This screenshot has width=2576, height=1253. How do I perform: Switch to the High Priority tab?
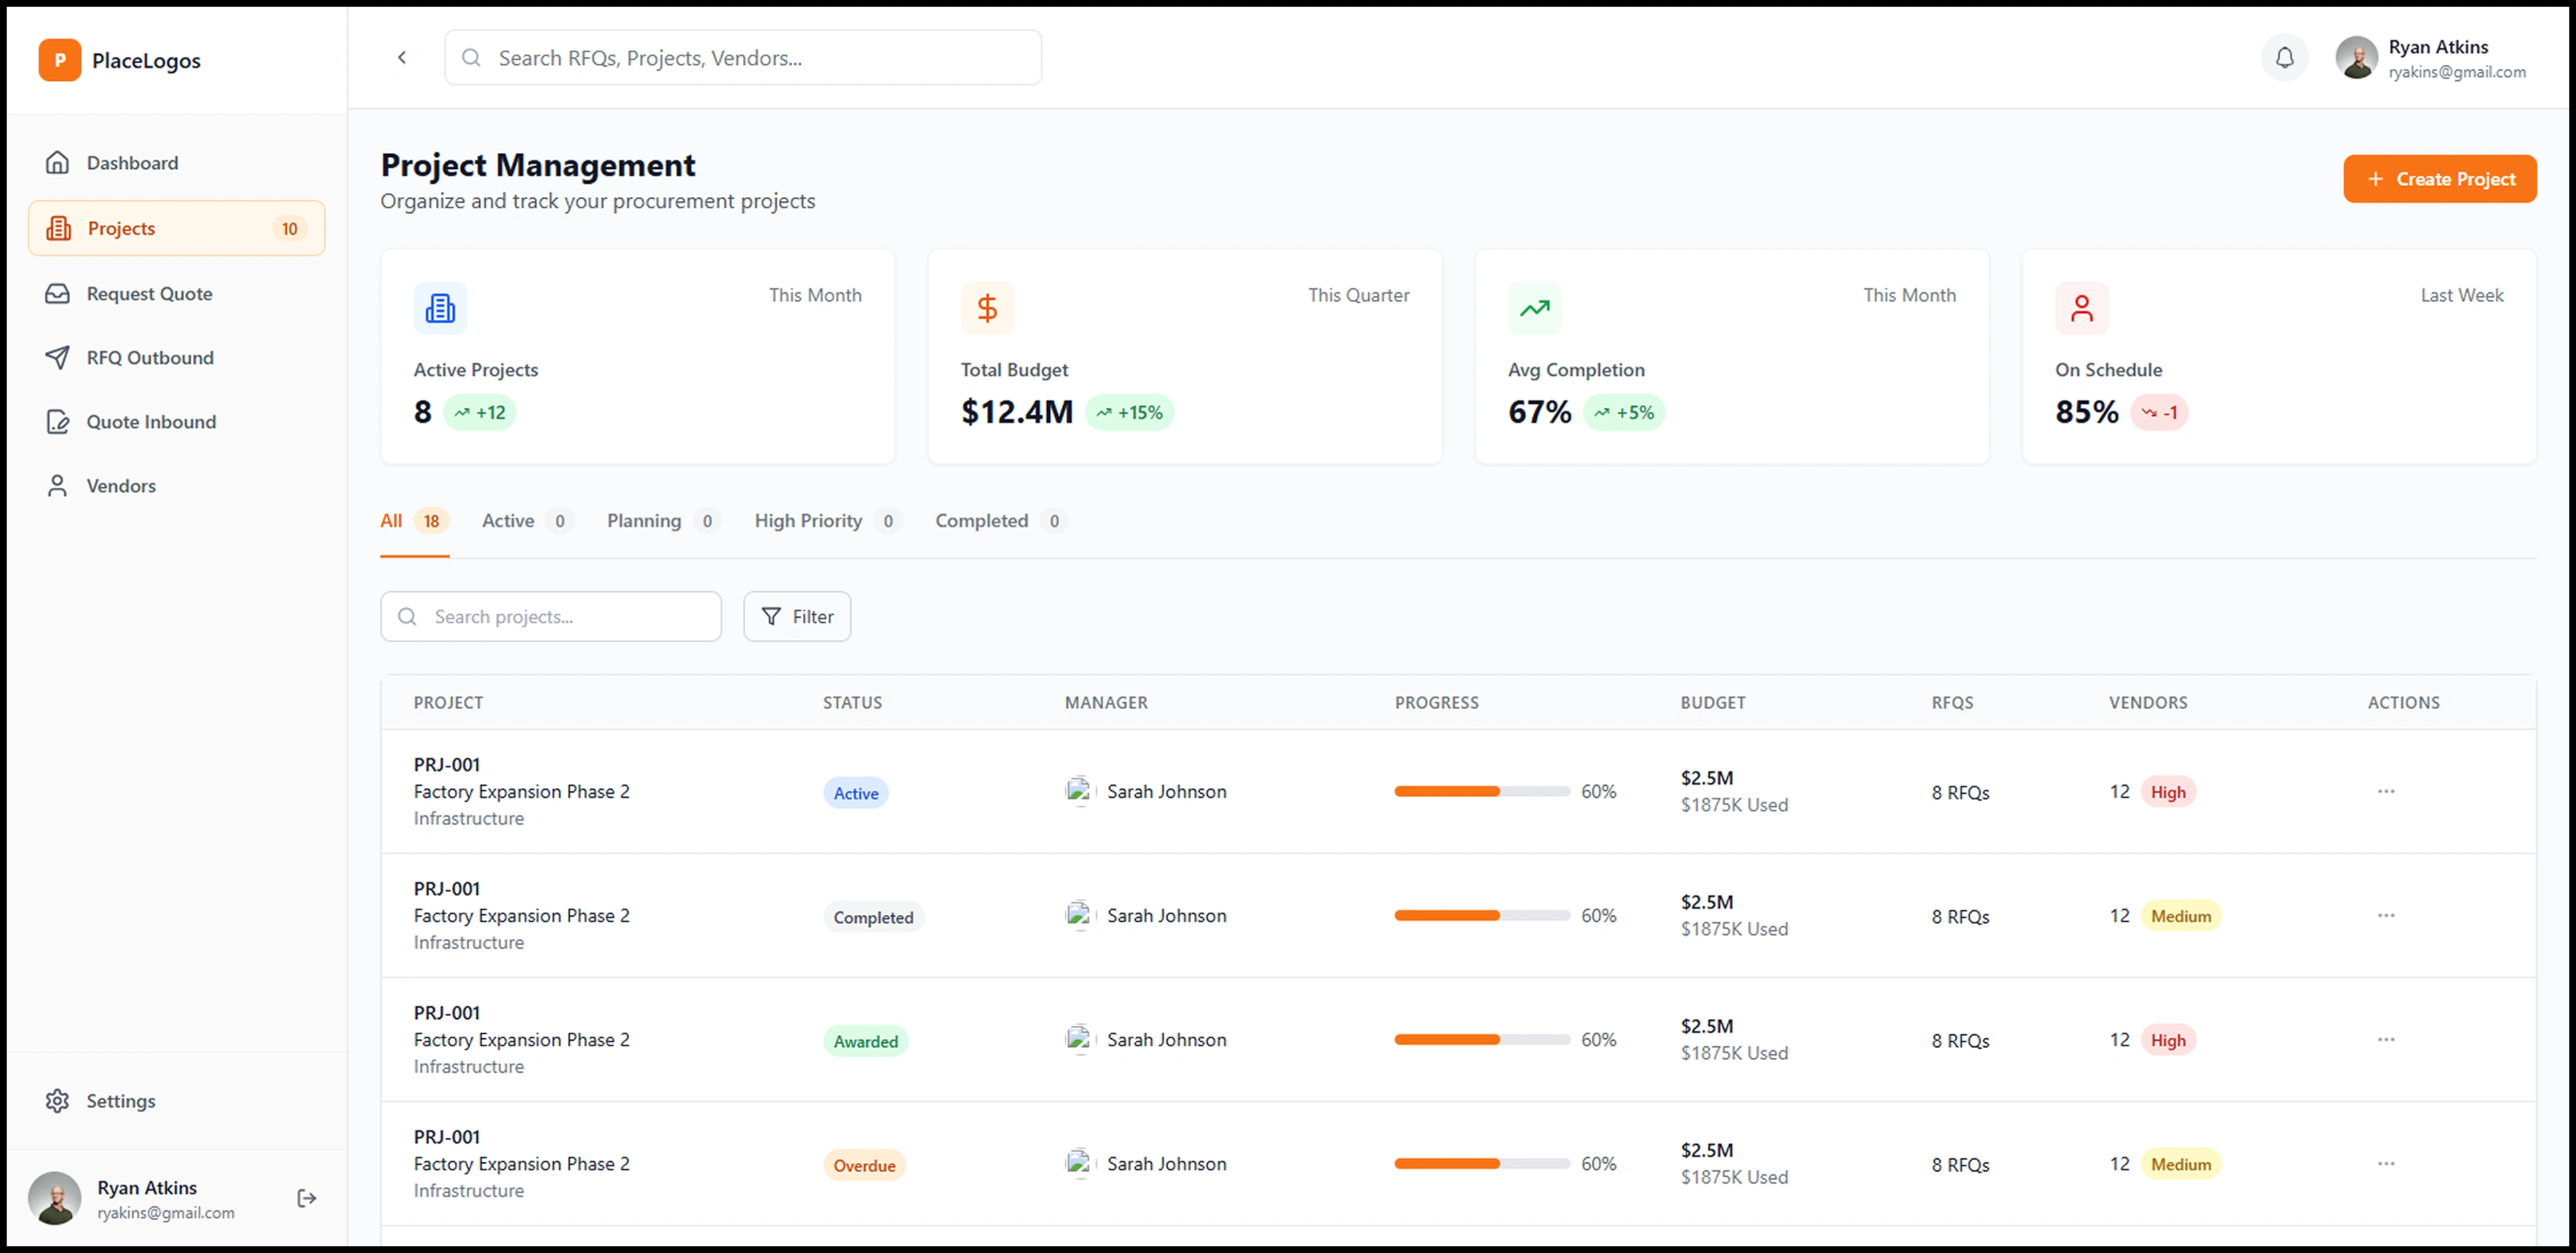coord(808,521)
